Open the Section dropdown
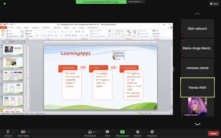Viewport: 221px width, 138px height. pos(30,36)
